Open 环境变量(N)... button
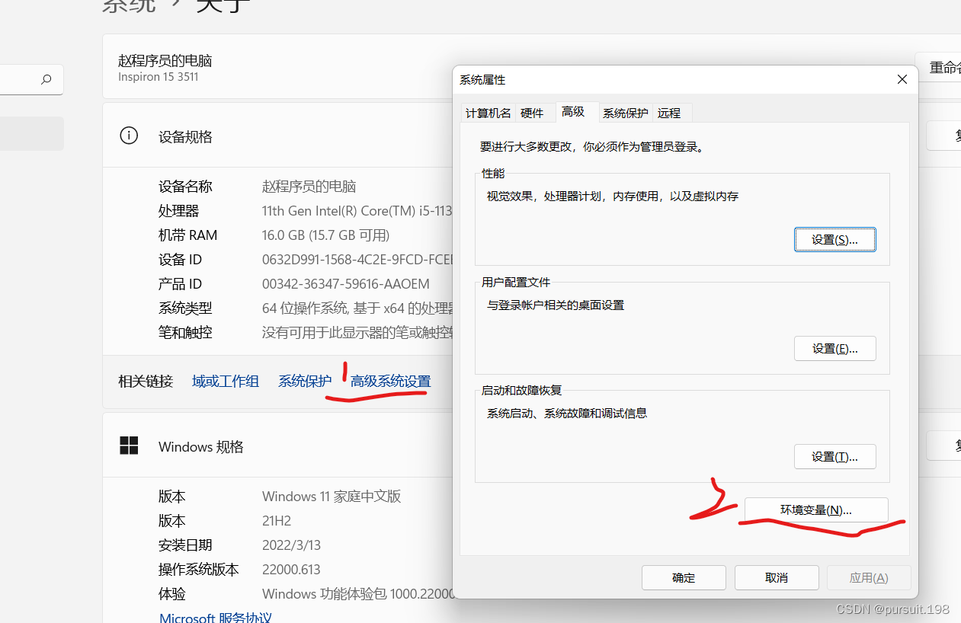The image size is (961, 623). pyautogui.click(x=815, y=510)
